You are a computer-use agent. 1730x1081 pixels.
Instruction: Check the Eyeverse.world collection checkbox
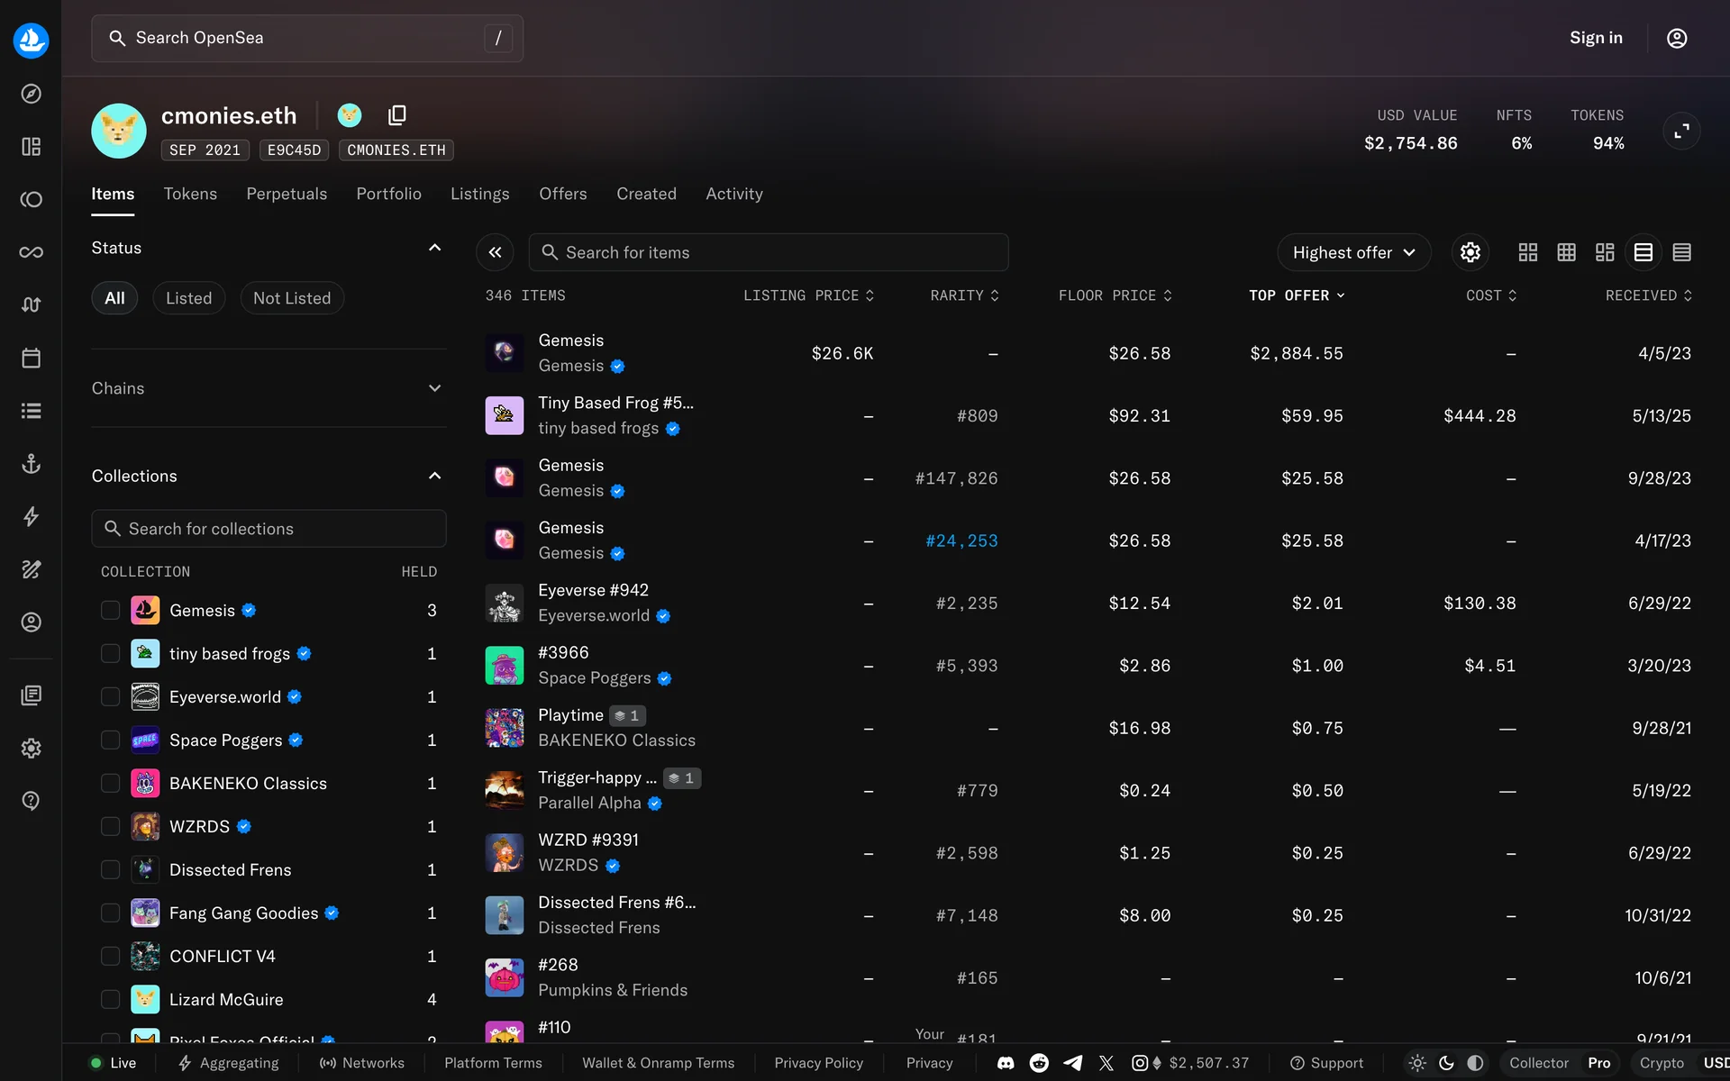click(x=110, y=697)
